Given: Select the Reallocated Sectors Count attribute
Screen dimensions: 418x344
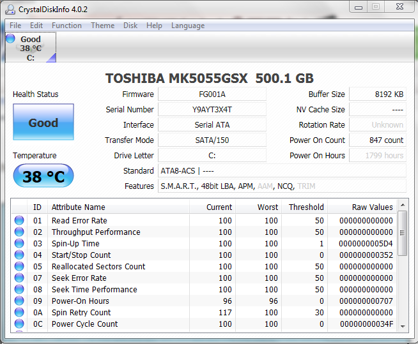Looking at the screenshot, I should (98, 266).
